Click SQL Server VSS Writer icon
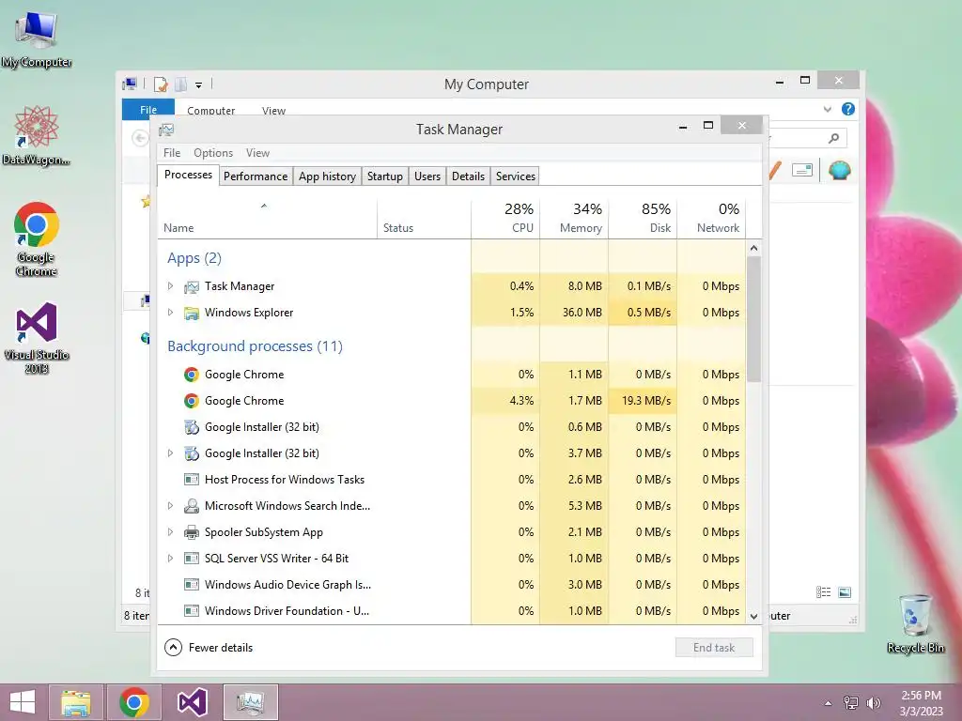Viewport: 962px width, 721px height. click(192, 559)
